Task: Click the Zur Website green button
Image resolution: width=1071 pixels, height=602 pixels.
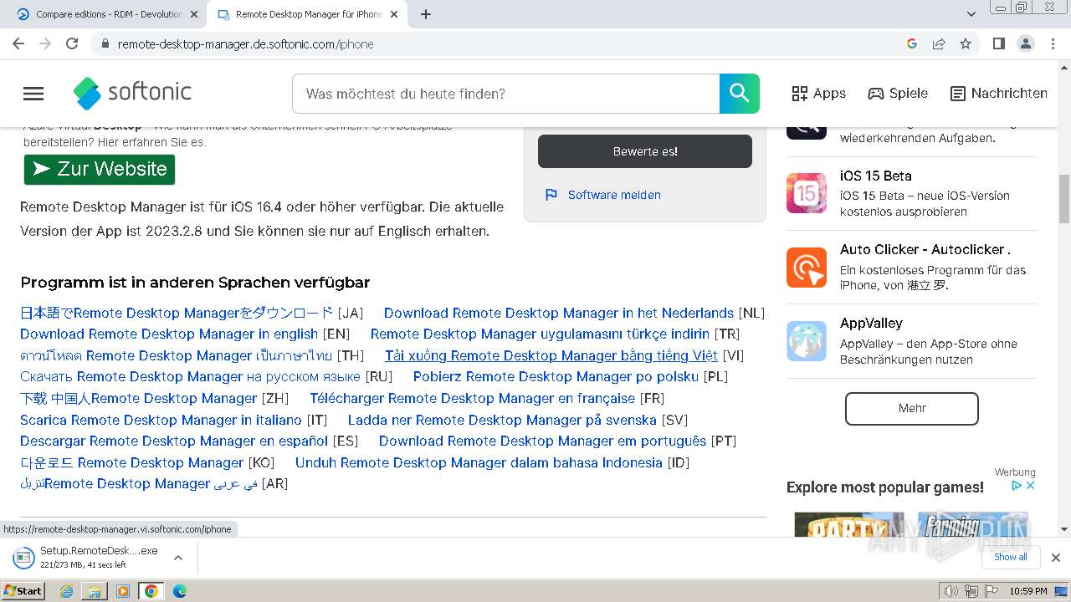Action: [x=100, y=169]
